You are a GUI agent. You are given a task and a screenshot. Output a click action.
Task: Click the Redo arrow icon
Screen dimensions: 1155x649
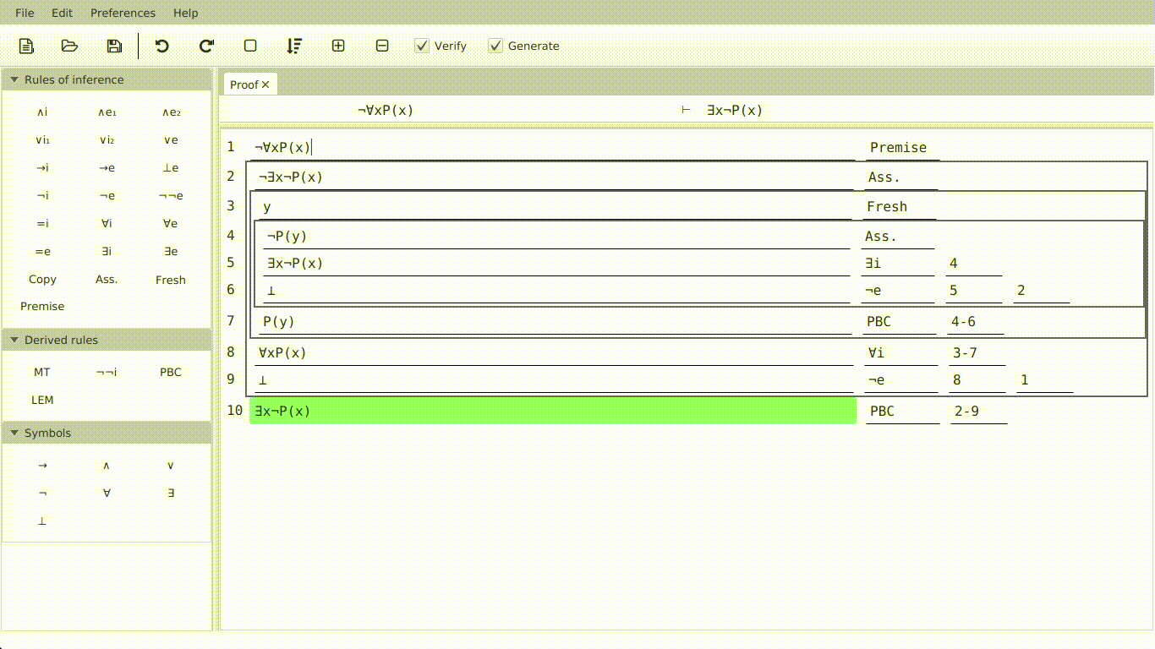click(206, 46)
